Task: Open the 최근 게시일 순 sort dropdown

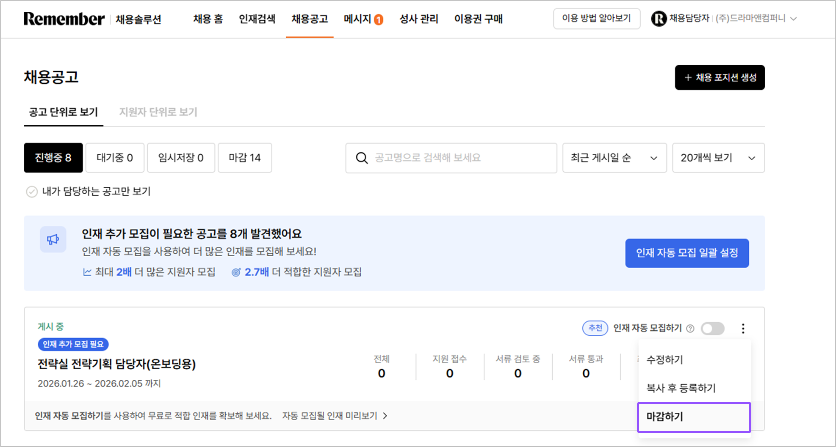Action: click(x=614, y=158)
